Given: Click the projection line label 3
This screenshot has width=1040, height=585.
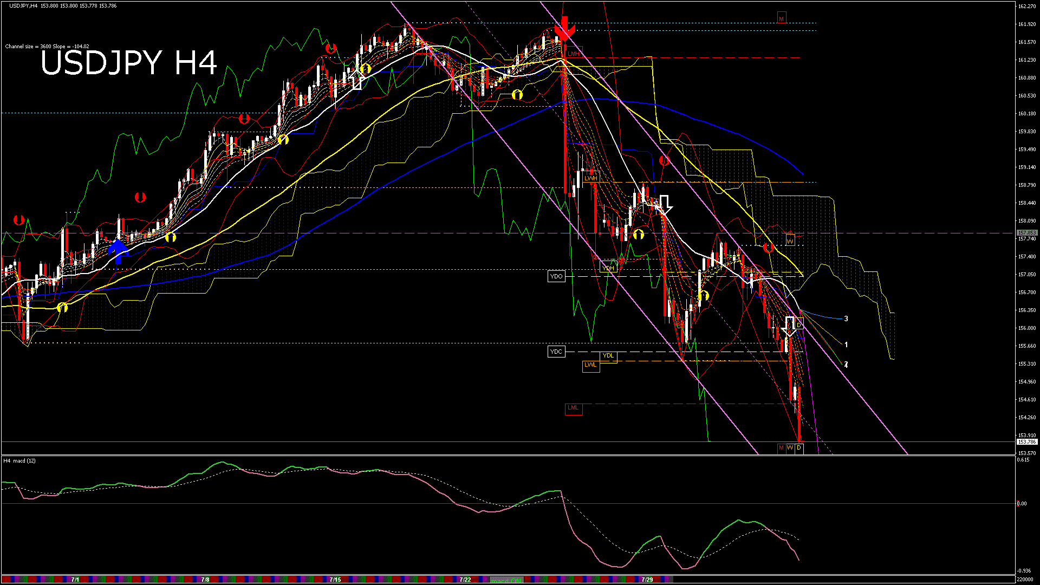Looking at the screenshot, I should pyautogui.click(x=846, y=319).
